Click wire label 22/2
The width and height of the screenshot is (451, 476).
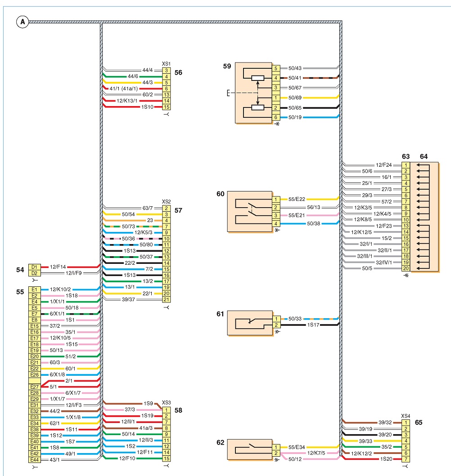130,263
